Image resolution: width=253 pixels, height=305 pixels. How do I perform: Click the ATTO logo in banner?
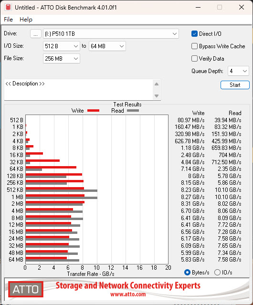point(26,289)
